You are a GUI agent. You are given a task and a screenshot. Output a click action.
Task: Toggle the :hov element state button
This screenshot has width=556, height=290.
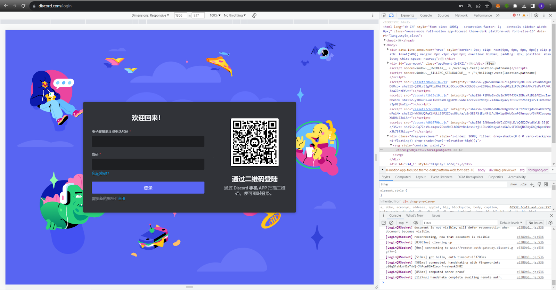(x=513, y=184)
